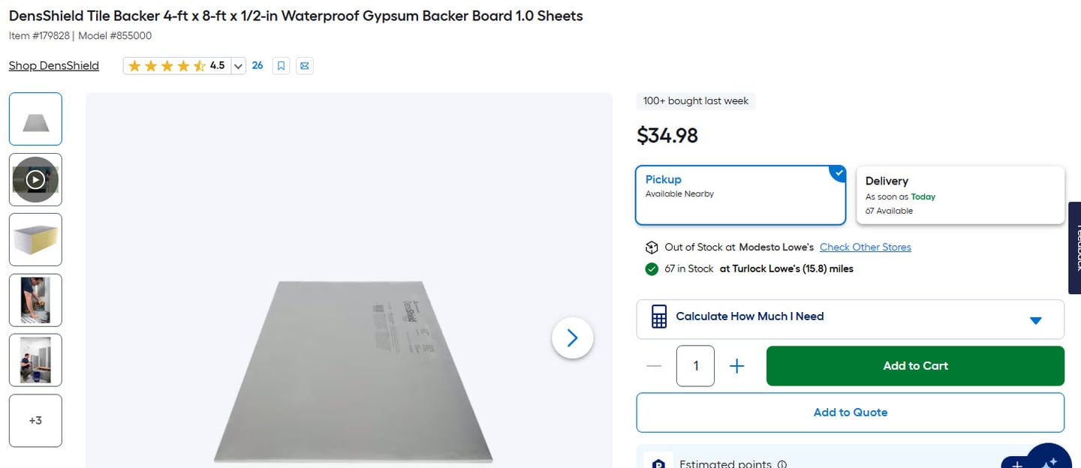Select the Delivery fulfillment option
1081x468 pixels.
point(960,195)
